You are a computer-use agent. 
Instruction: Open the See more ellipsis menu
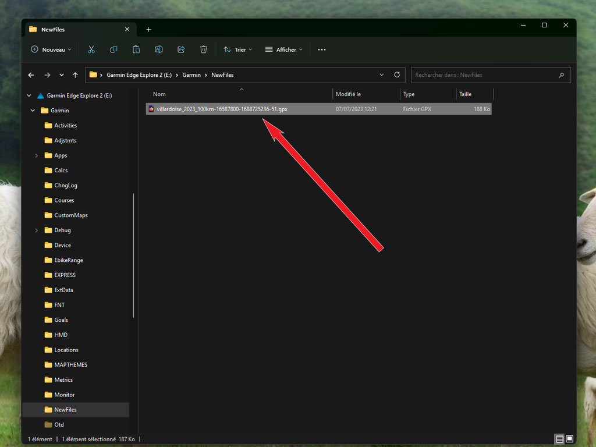pos(322,49)
